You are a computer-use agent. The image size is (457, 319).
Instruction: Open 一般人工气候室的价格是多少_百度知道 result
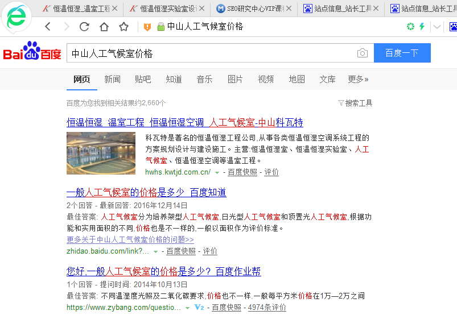pos(146,192)
